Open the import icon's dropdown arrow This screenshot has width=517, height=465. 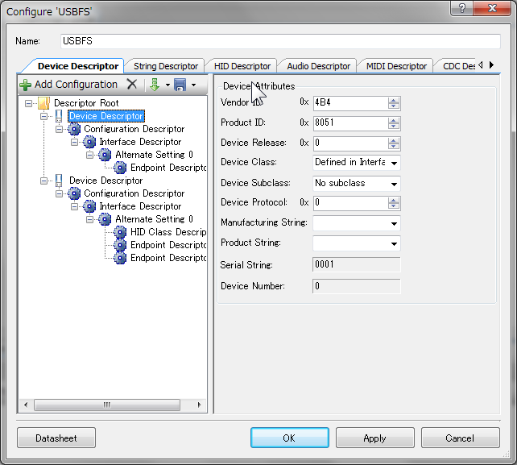(x=168, y=85)
